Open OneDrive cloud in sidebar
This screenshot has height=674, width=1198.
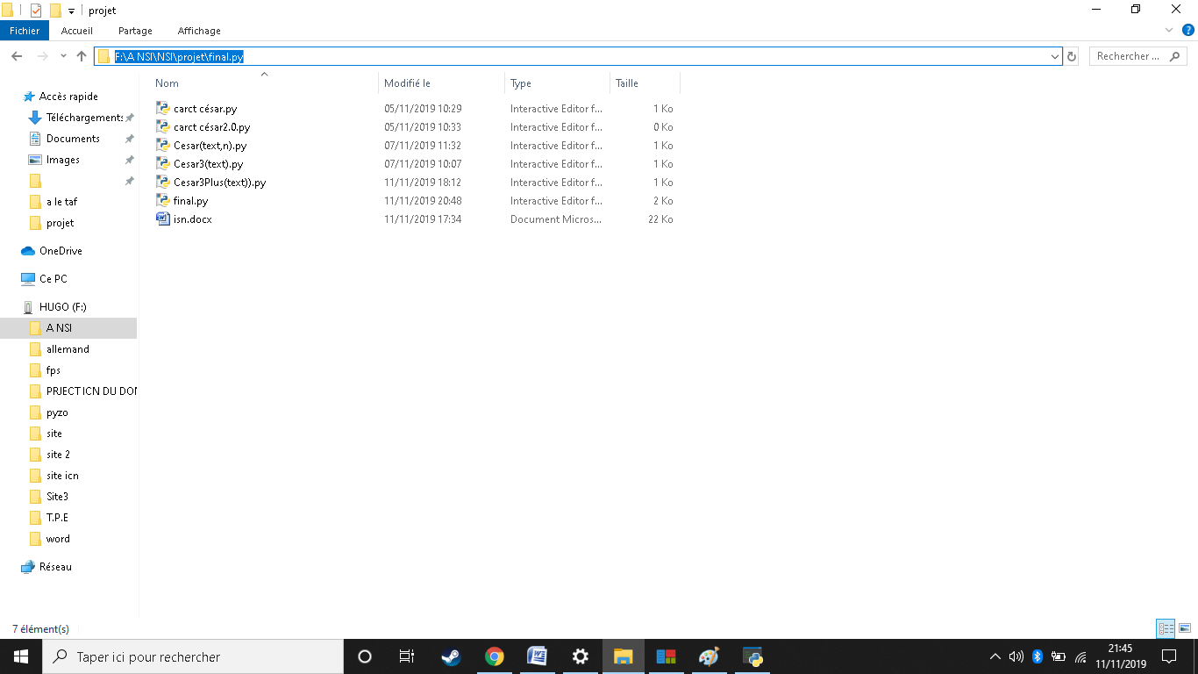tap(28, 251)
